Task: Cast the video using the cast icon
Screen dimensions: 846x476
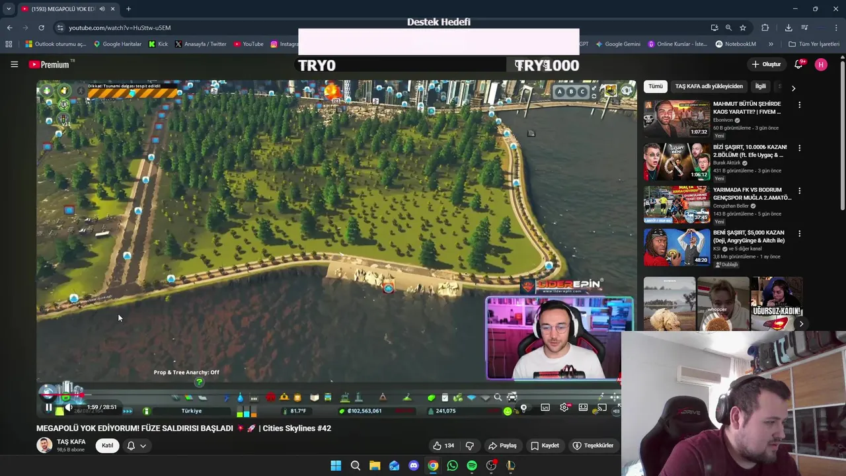Action: click(601, 407)
